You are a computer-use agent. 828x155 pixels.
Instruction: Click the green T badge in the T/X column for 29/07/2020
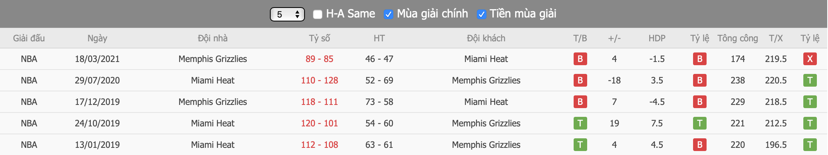point(810,80)
